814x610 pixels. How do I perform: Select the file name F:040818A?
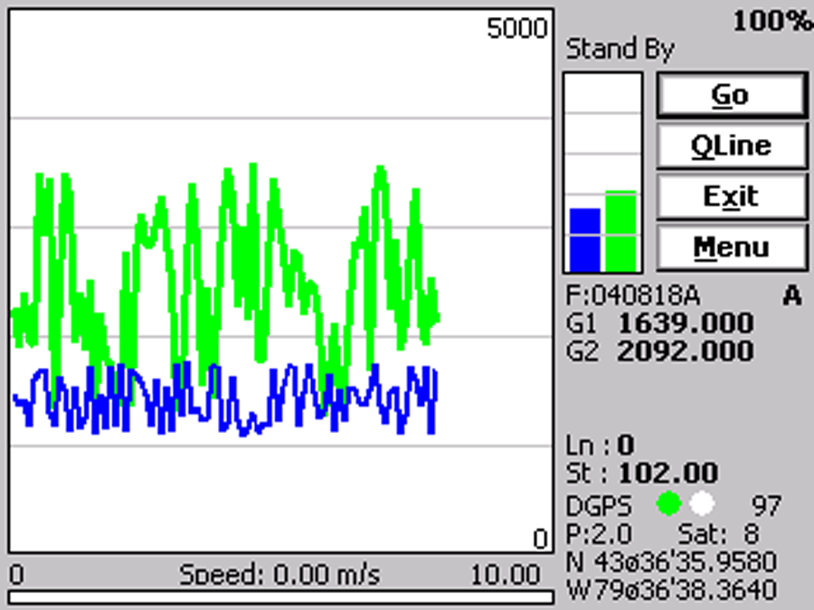click(633, 296)
